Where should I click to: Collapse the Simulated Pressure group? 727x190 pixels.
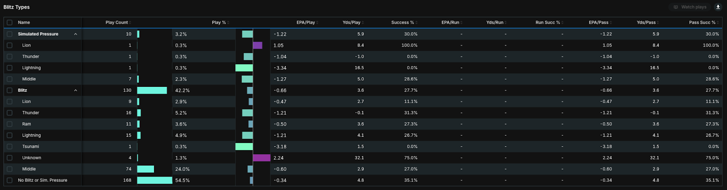pyautogui.click(x=75, y=34)
